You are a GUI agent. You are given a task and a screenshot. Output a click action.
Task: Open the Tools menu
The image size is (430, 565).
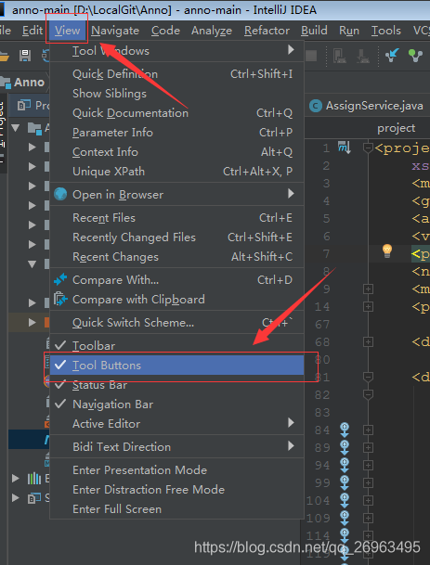(386, 31)
